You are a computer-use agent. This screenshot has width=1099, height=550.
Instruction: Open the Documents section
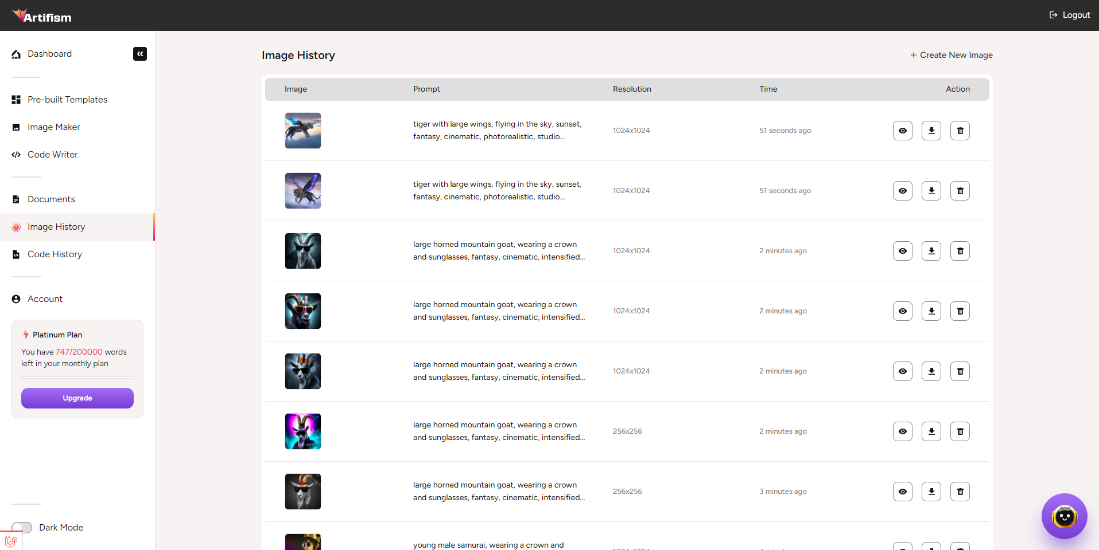[x=51, y=199]
